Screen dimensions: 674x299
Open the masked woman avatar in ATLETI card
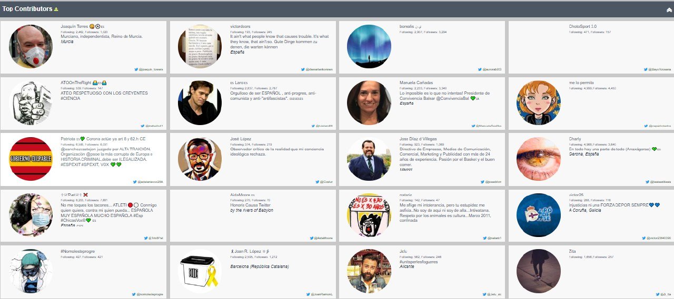(x=31, y=215)
